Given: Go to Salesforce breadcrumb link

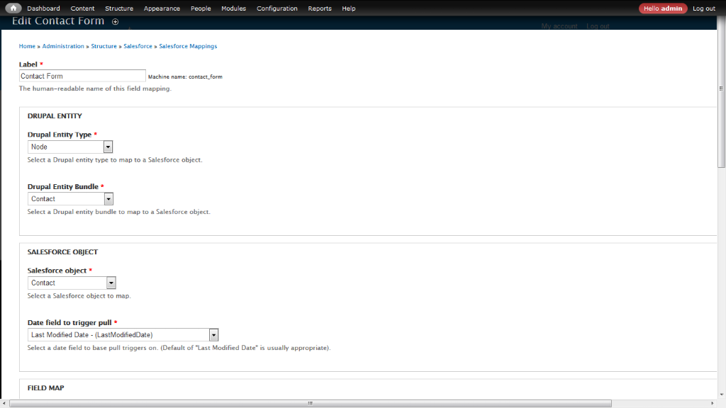Looking at the screenshot, I should pos(138,46).
